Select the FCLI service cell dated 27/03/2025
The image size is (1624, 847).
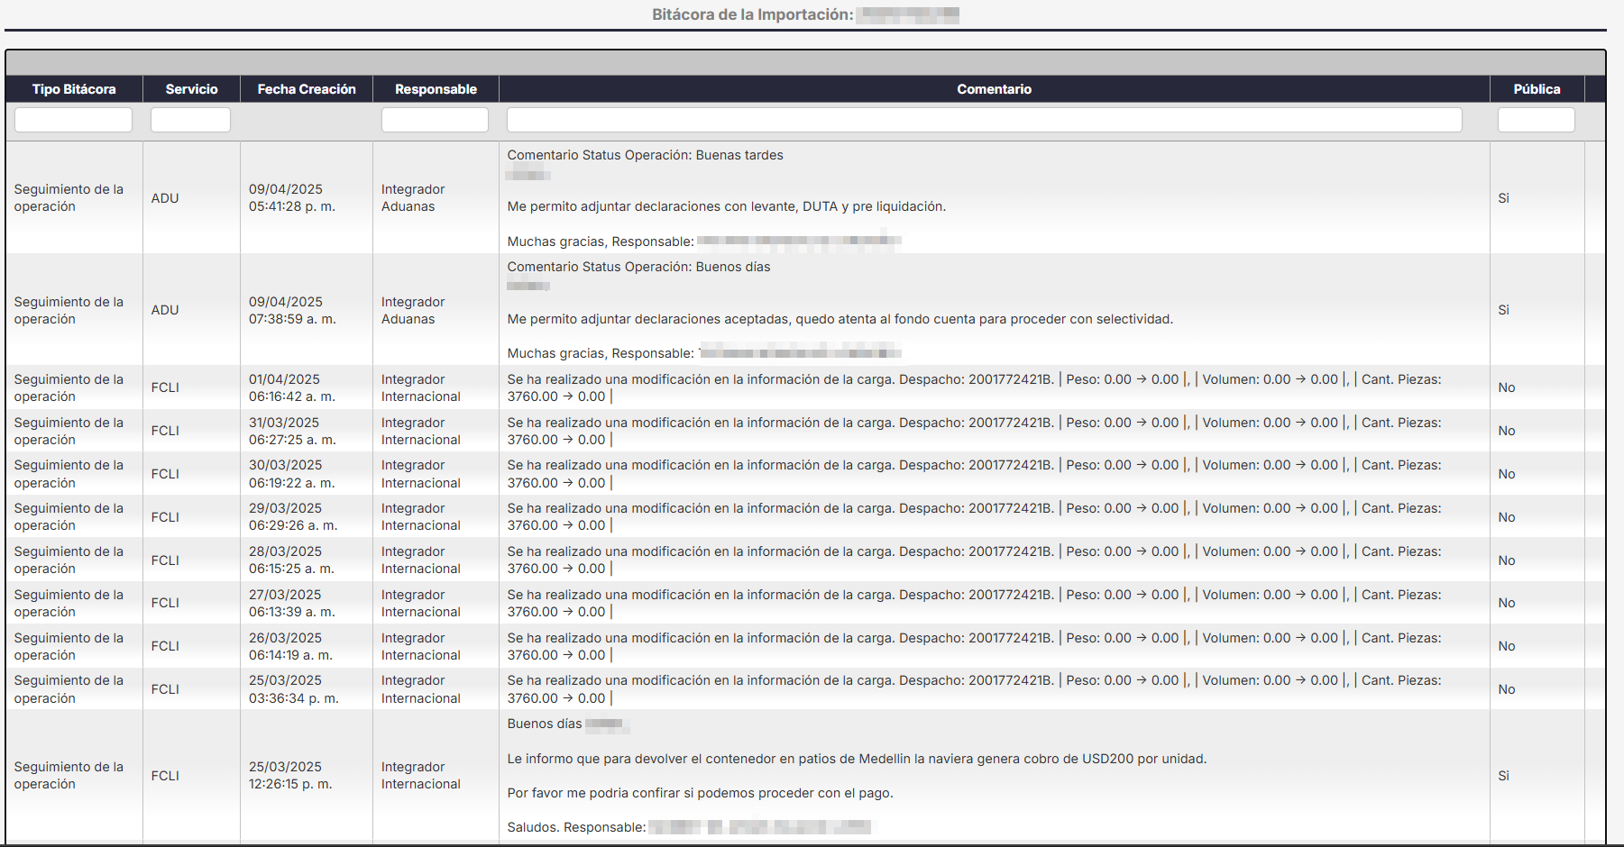[x=165, y=603]
